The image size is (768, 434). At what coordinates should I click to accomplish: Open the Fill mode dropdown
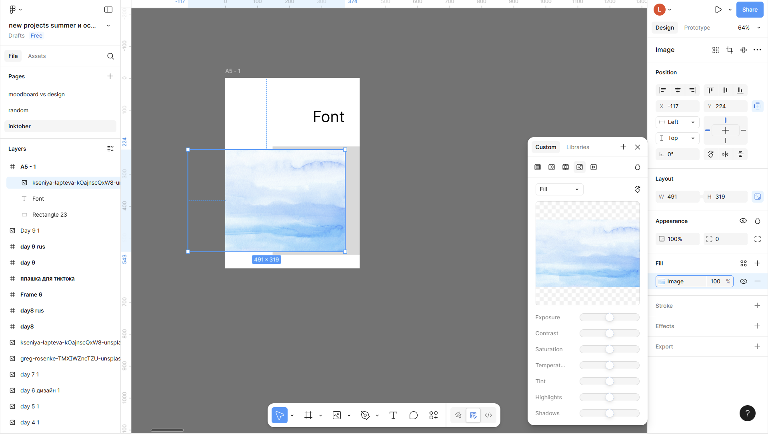[559, 189]
